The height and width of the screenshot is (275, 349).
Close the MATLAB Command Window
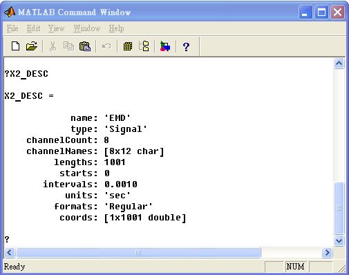click(338, 12)
